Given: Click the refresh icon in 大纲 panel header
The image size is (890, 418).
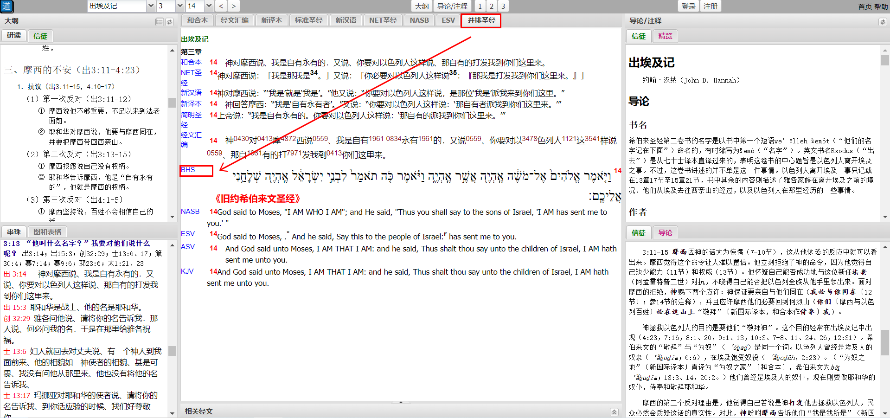Looking at the screenshot, I should [170, 22].
